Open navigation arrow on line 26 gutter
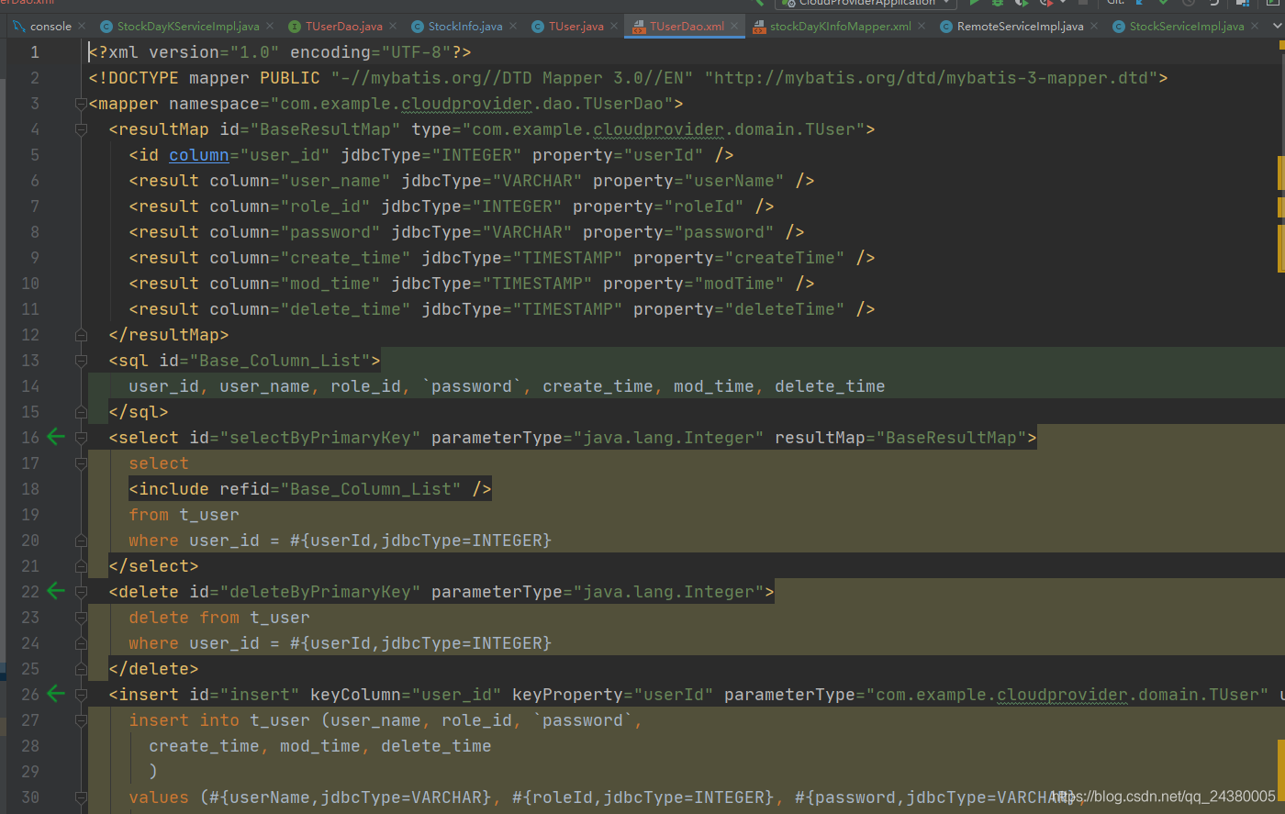Viewport: 1285px width, 814px height. point(56,694)
